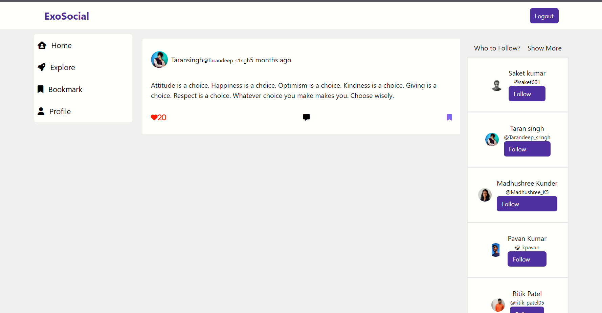The width and height of the screenshot is (602, 313).
Task: Click the Profile person icon
Action: tap(41, 111)
